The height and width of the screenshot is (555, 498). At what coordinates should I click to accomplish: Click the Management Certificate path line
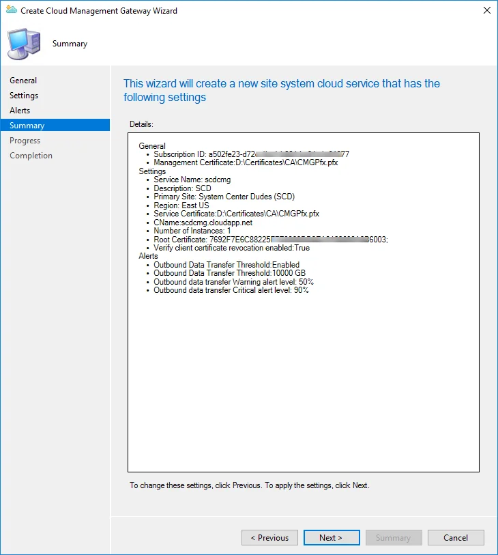[x=246, y=163]
